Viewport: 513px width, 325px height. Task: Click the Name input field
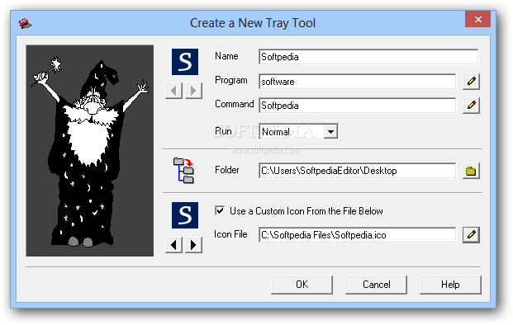tap(368, 57)
